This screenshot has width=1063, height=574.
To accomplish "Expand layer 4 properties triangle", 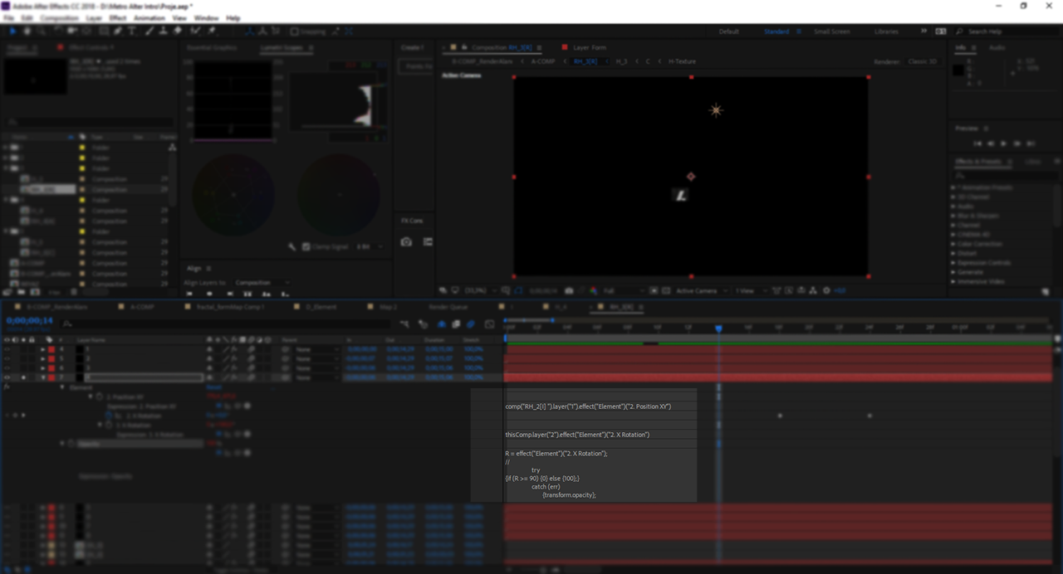I will coord(42,349).
